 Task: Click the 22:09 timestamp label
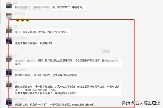pyautogui.click(x=106, y=51)
